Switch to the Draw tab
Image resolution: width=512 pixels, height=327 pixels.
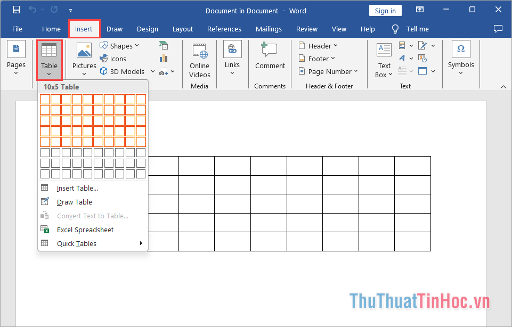coord(115,29)
